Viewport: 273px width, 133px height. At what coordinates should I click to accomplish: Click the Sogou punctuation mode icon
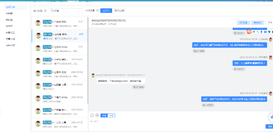[x=258, y=32]
